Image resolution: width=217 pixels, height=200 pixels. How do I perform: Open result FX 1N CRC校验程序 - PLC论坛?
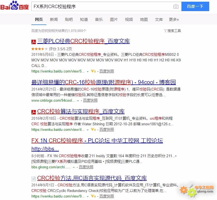[97, 145]
